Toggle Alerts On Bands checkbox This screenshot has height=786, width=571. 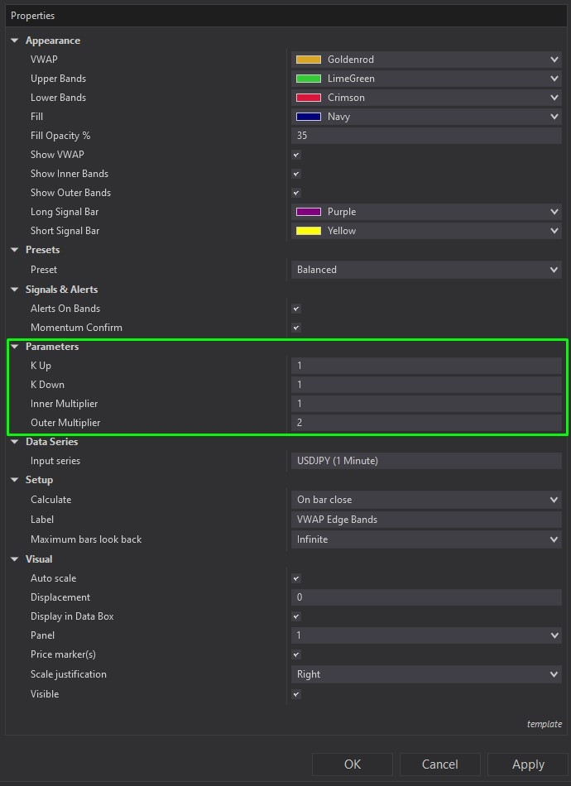(x=296, y=309)
